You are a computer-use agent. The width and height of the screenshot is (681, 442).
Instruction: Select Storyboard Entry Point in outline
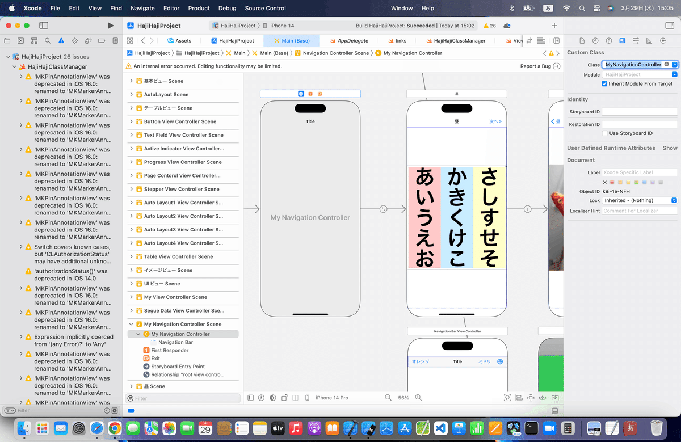pyautogui.click(x=178, y=367)
